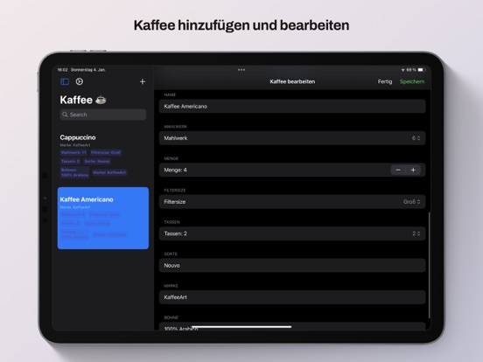Add a new coffee with plus icon

click(143, 81)
